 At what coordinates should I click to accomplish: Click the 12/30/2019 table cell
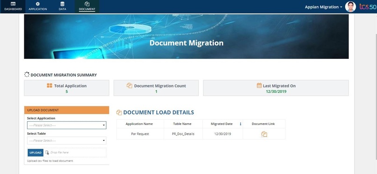click(x=223, y=134)
